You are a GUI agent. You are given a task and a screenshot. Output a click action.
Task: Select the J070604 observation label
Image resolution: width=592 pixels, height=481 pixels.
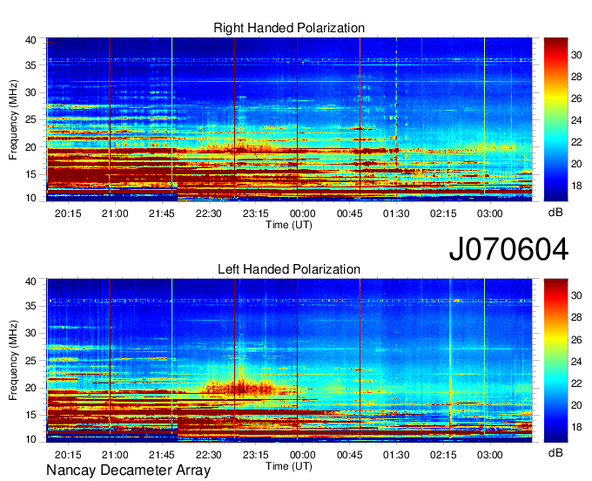click(x=508, y=249)
